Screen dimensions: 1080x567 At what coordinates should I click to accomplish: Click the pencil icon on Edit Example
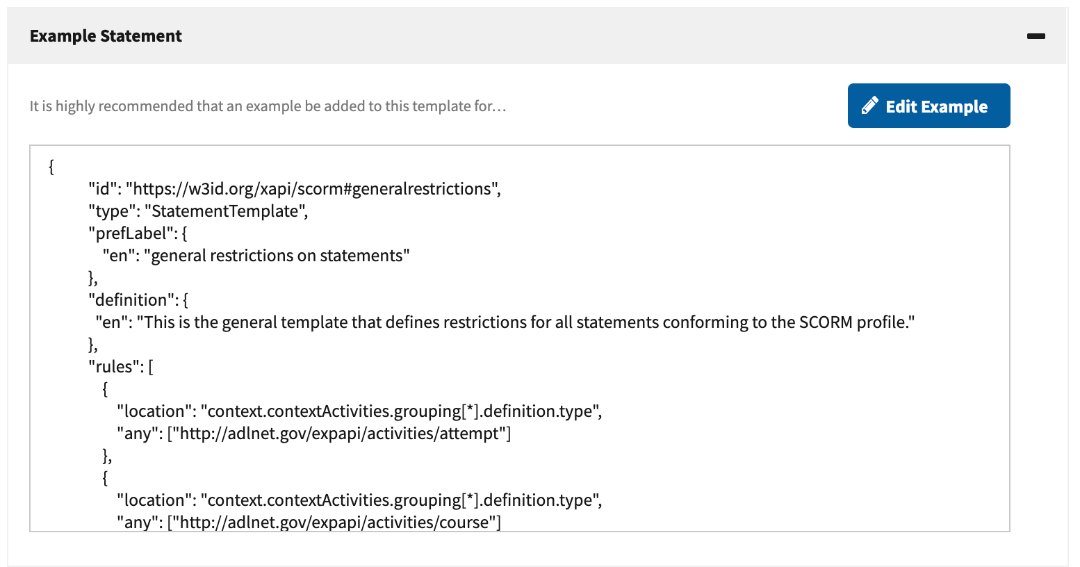click(869, 106)
